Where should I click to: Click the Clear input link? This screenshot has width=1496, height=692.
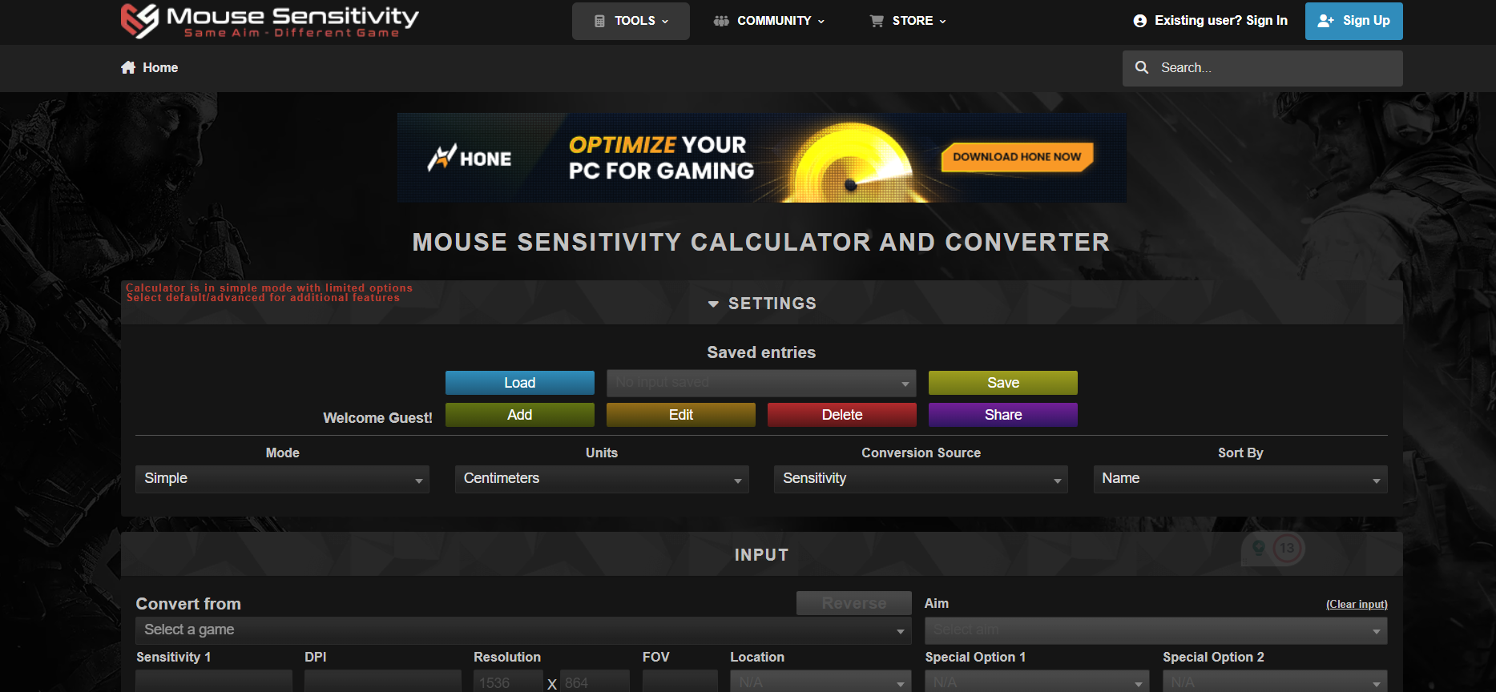point(1356,605)
